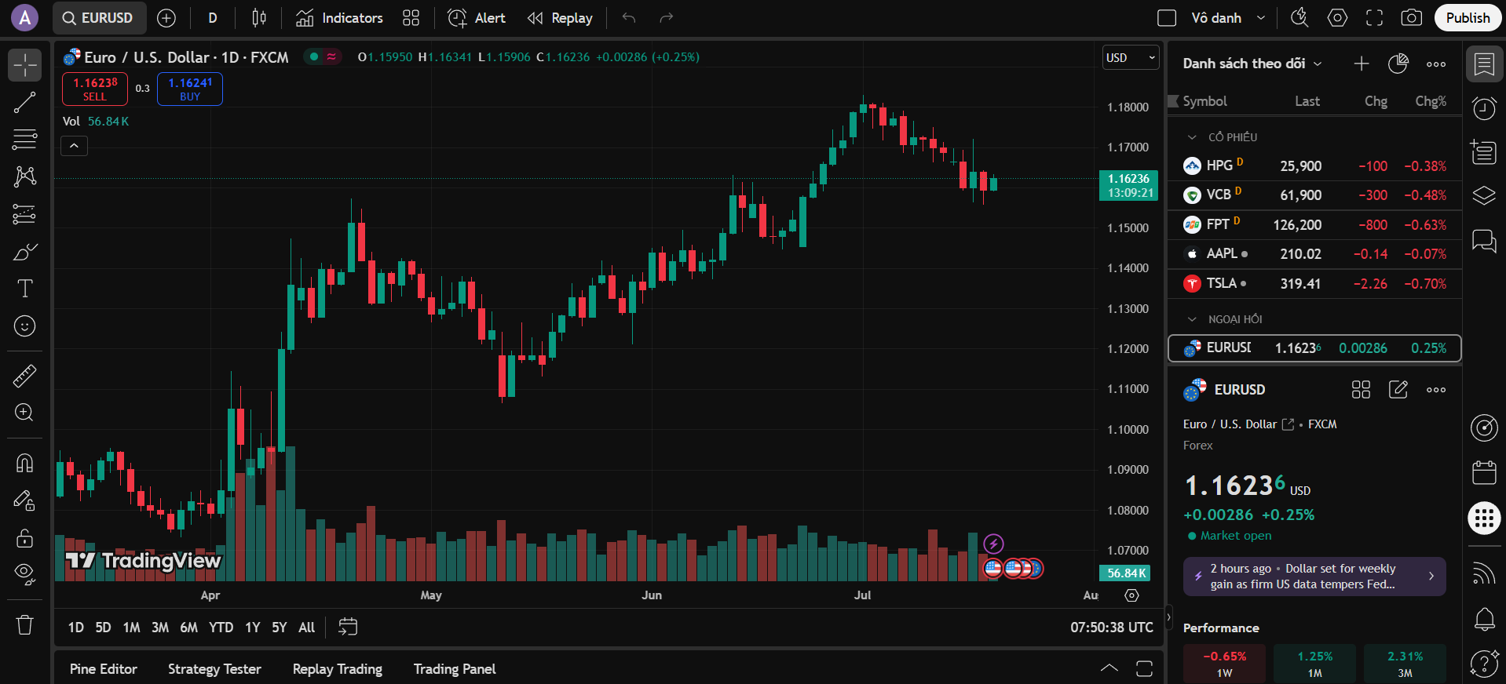Select the text annotation tool
The image size is (1506, 684).
click(x=25, y=289)
